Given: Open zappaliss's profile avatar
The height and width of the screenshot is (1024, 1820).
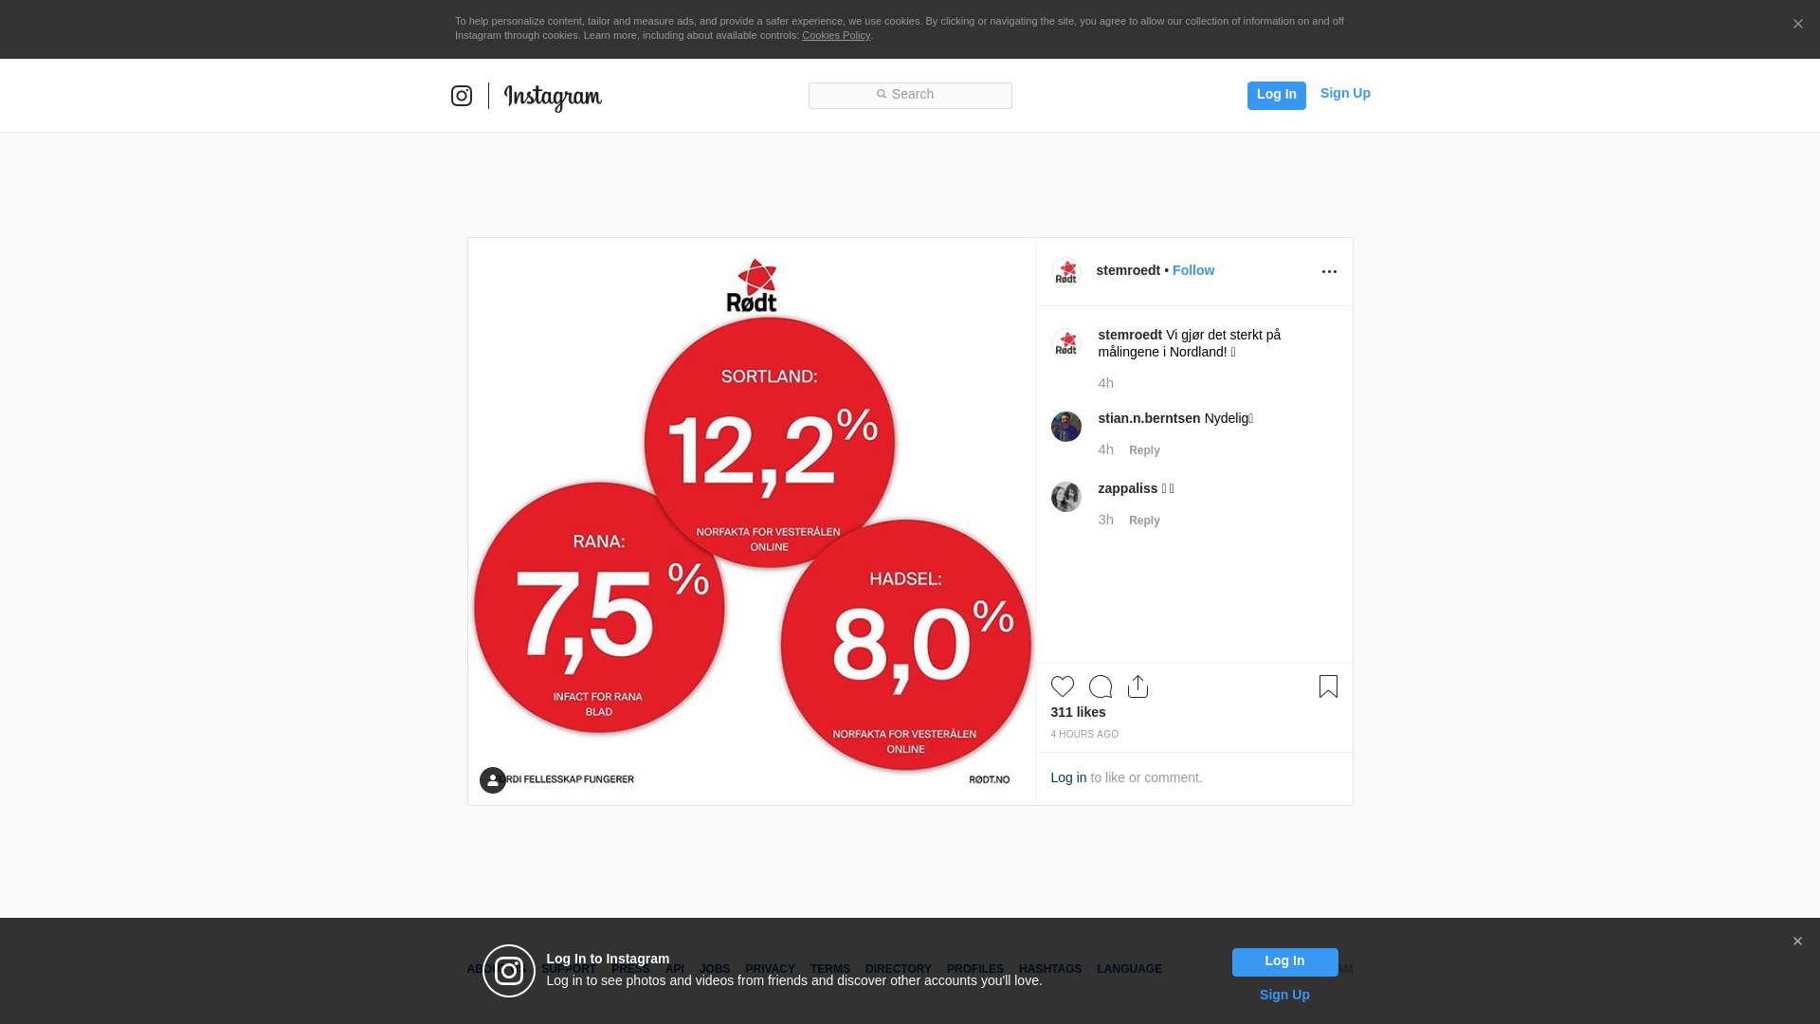Looking at the screenshot, I should (1066, 497).
